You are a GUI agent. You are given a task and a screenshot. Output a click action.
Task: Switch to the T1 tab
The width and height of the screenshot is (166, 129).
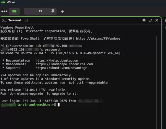40,11
